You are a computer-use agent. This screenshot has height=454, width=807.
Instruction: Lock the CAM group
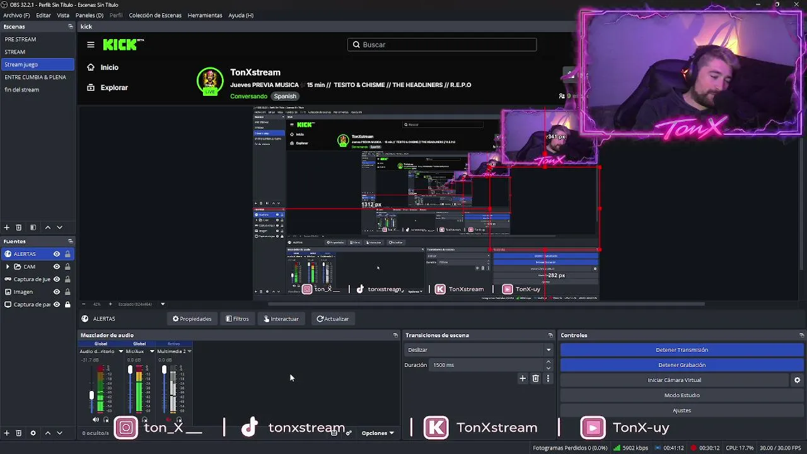coord(67,267)
